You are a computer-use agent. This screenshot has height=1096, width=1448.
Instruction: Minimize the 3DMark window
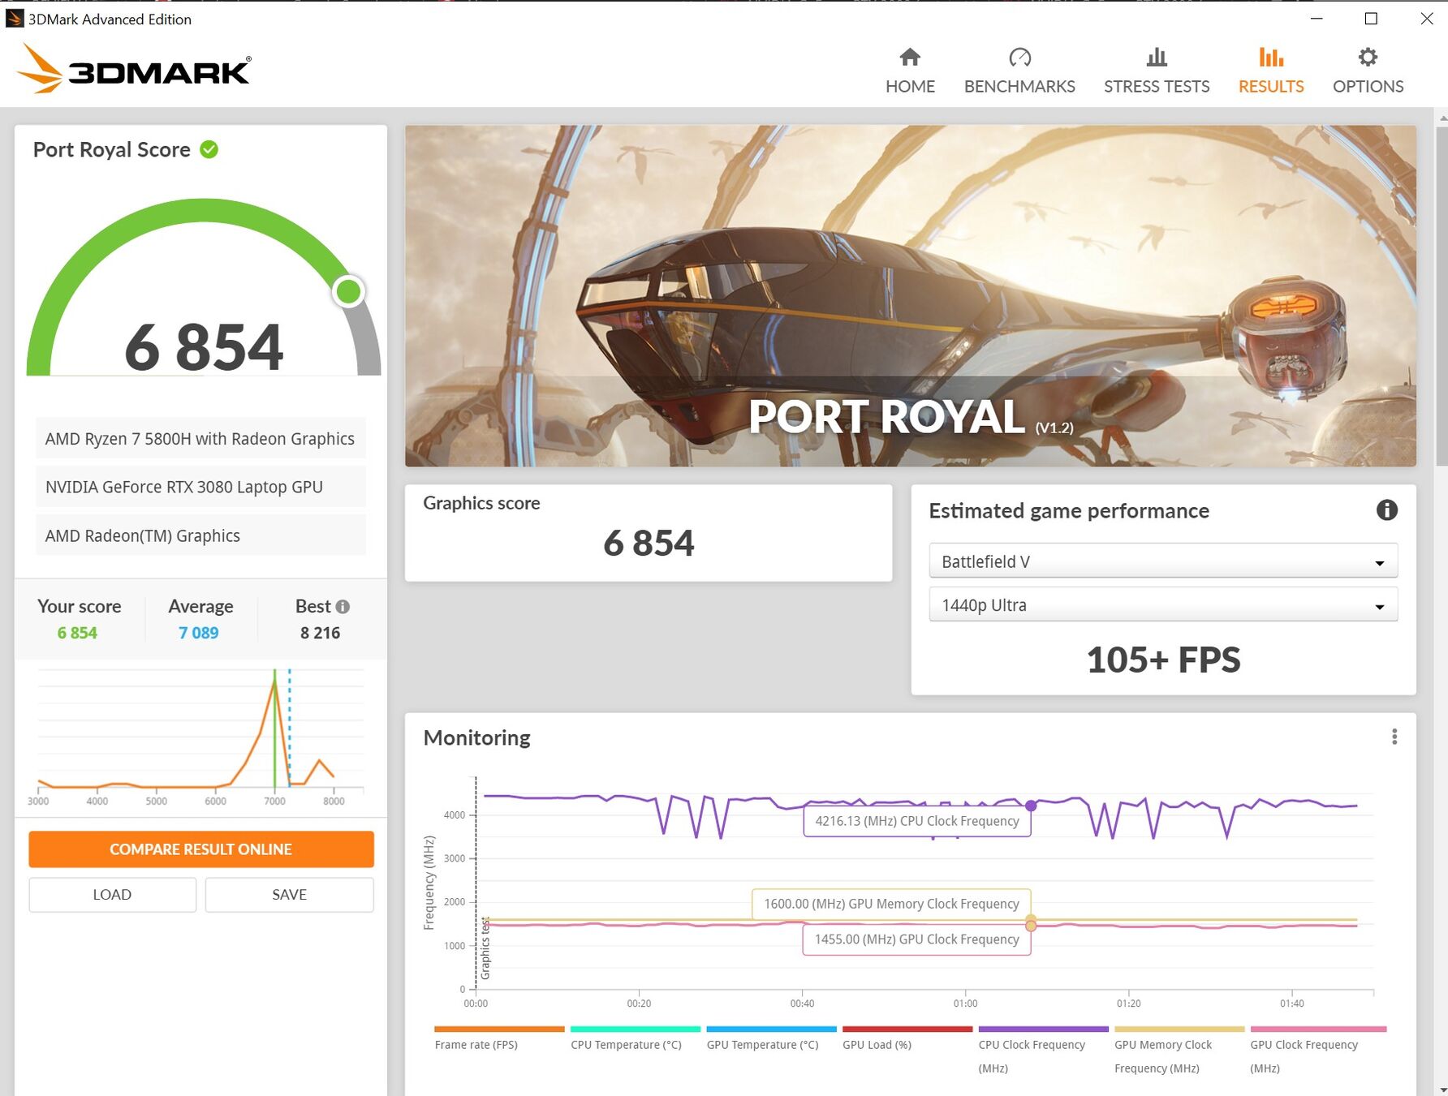[1317, 18]
